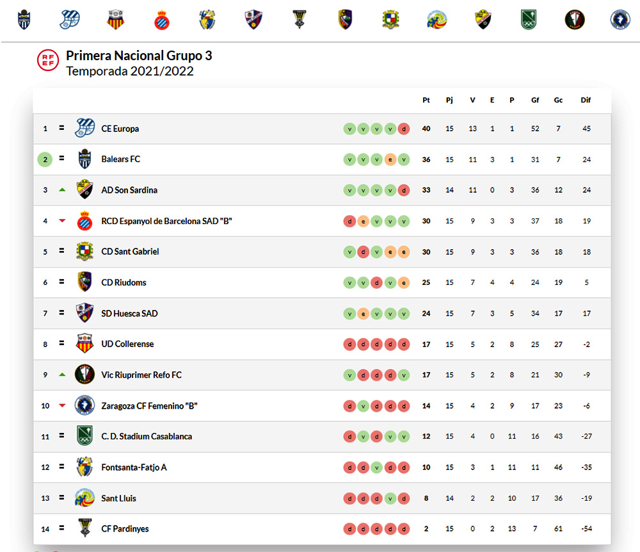The image size is (640, 552).
Task: Open the Stadium Casablanca crest in the top crest bar
Action: pos(528,20)
